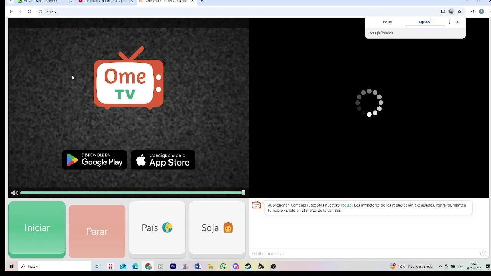Close the Google Translate popup
Image resolution: width=491 pixels, height=276 pixels.
tap(458, 22)
